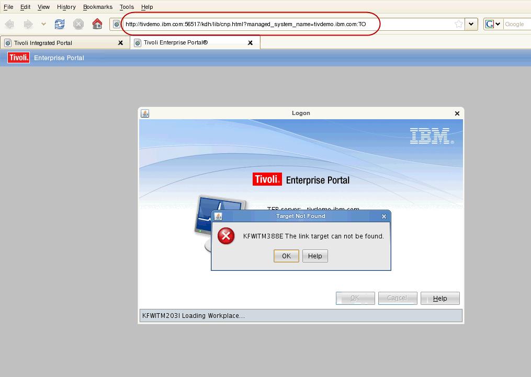Click the browser Back arrow icon
This screenshot has width=531, height=377.
pyautogui.click(x=9, y=24)
